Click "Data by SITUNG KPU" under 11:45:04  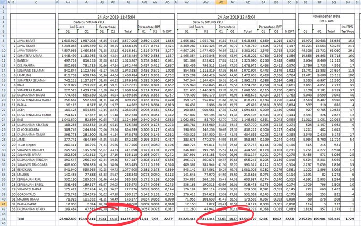coord(89,22)
